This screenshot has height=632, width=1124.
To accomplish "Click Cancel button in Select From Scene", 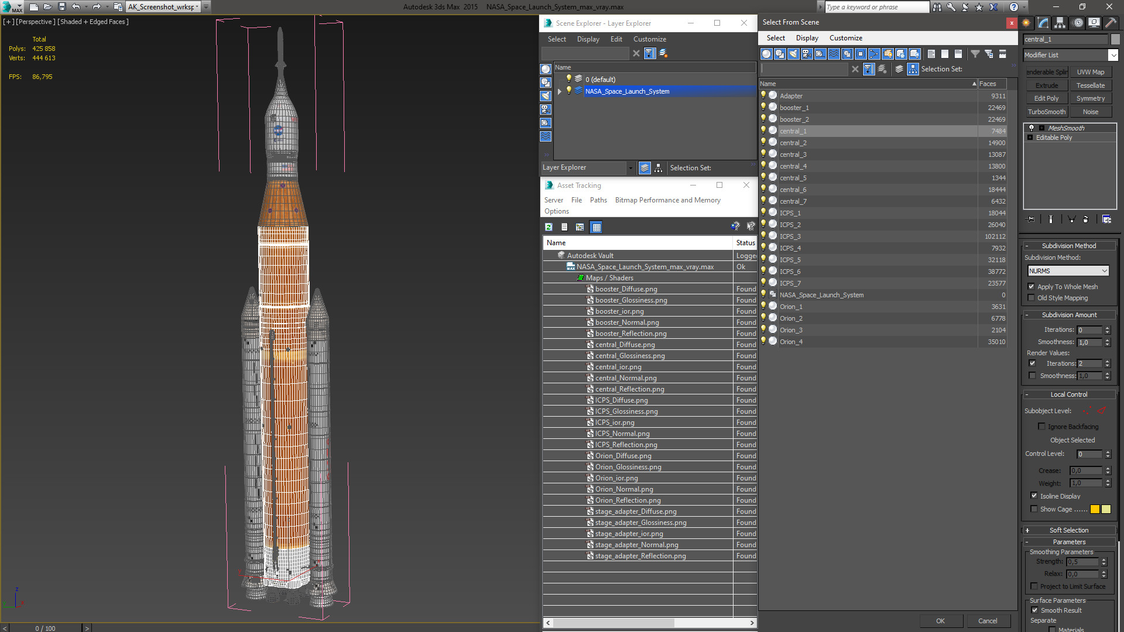I will (x=988, y=621).
